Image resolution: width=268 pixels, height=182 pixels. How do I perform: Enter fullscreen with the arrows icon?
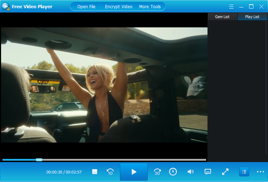225,172
